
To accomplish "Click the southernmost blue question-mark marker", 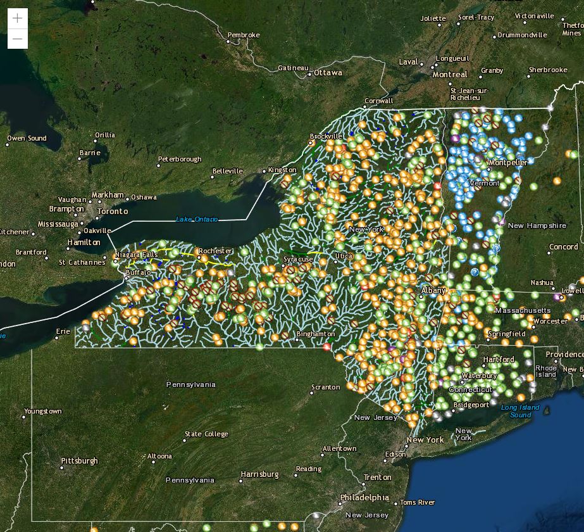I will point(474,272).
